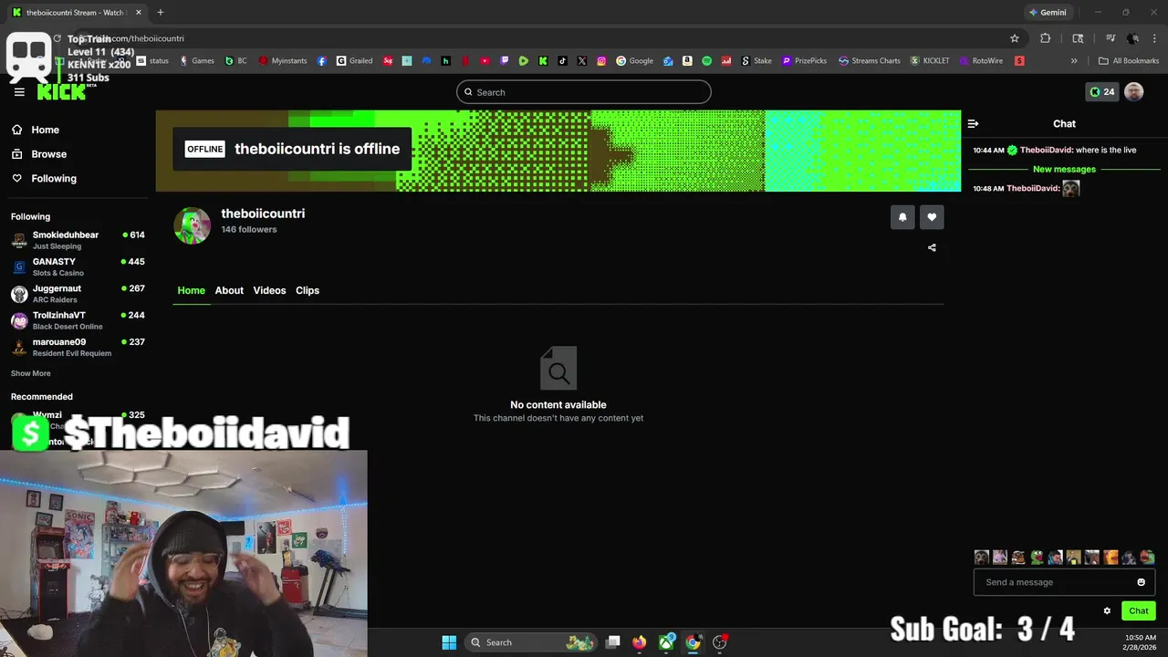1168x657 pixels.
Task: Open the RotoWire bookmark
Action: (981, 61)
